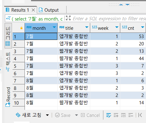Close the Results 1 tab
Image resolution: width=146 pixels, height=123 pixels.
(33, 10)
